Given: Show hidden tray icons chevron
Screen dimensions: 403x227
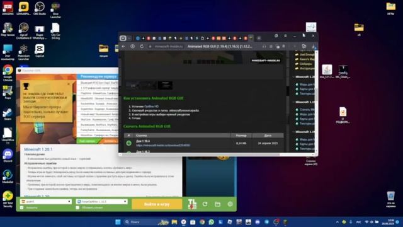Looking at the screenshot, I should 338,222.
